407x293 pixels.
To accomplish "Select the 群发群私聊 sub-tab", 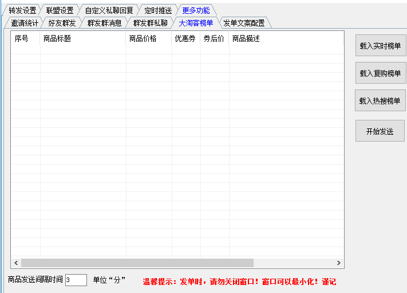I will click(150, 23).
